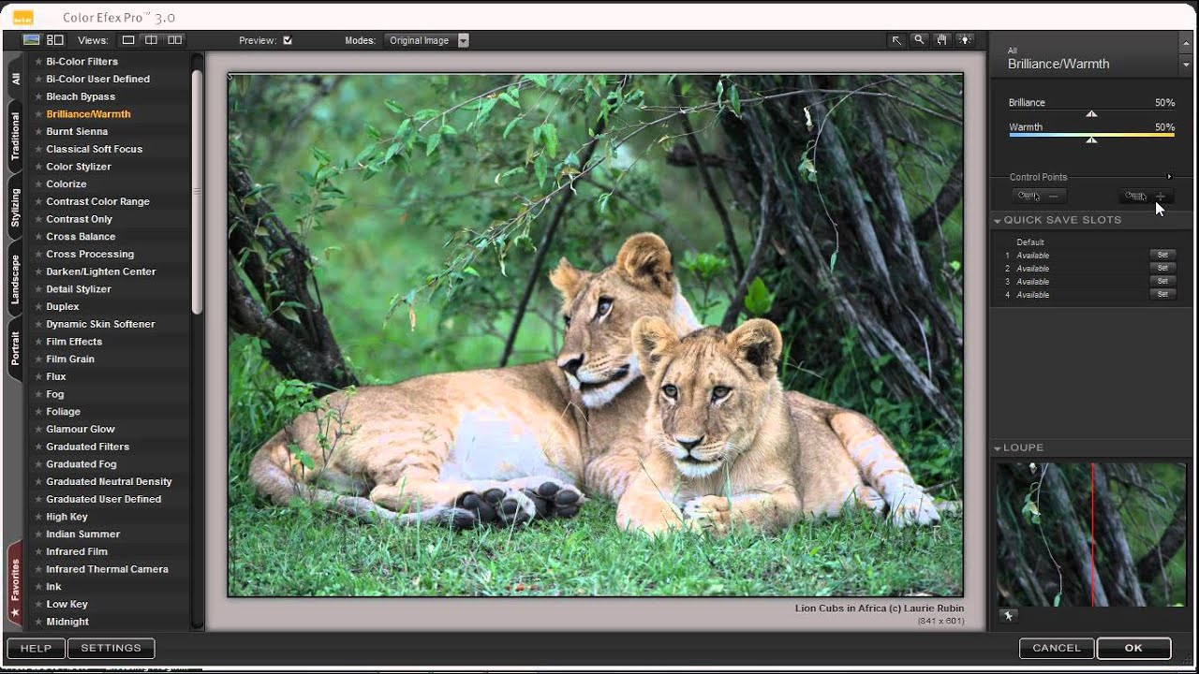Click the loupe preview thumbnail
This screenshot has height=674, width=1199.
(1091, 535)
